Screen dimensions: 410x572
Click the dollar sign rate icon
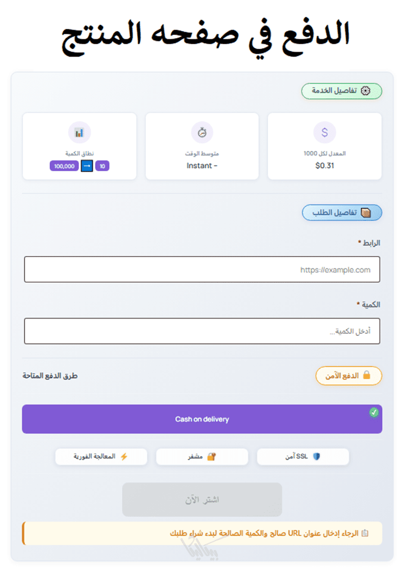(x=324, y=133)
